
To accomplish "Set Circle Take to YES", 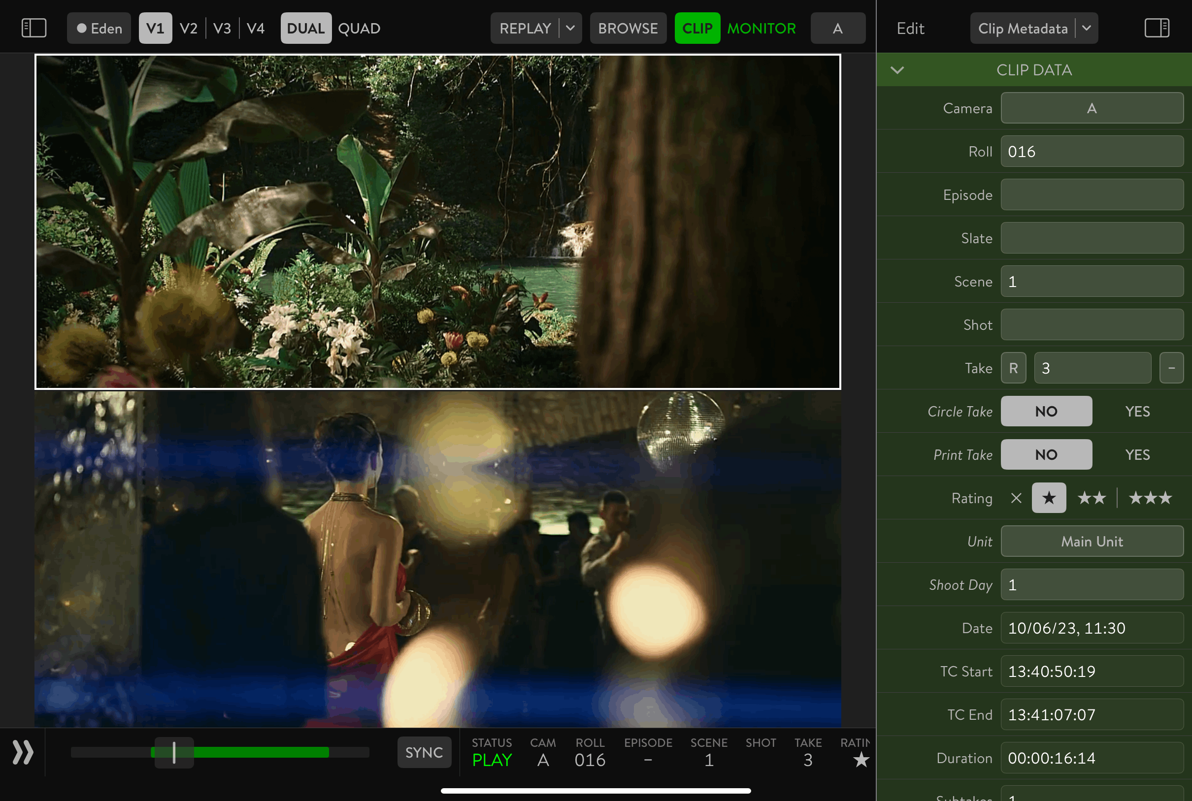I will [1137, 412].
